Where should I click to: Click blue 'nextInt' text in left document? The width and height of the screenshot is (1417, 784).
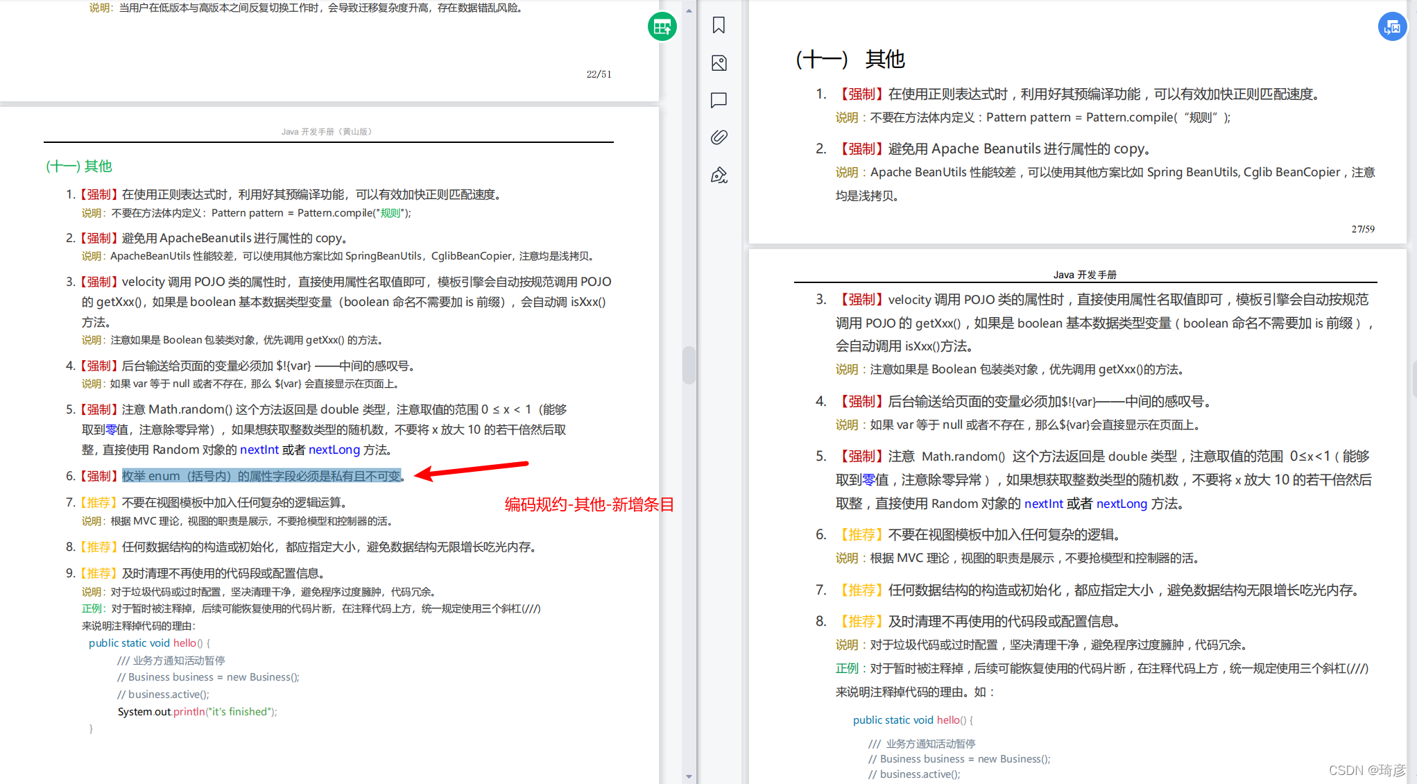[259, 450]
